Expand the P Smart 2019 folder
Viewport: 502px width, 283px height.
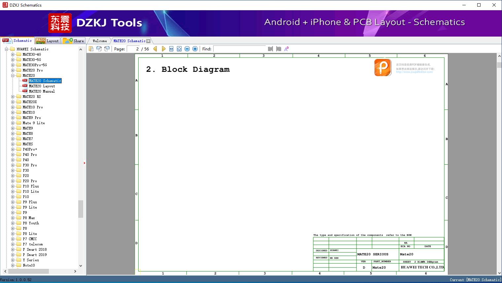pyautogui.click(x=13, y=255)
